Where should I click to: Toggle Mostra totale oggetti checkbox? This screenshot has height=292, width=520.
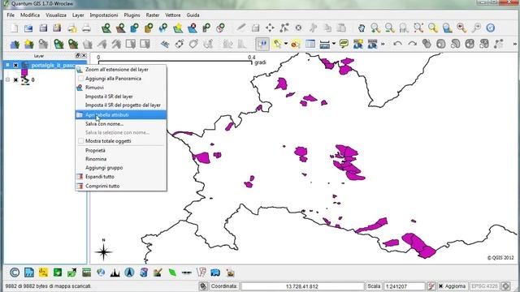(80, 141)
